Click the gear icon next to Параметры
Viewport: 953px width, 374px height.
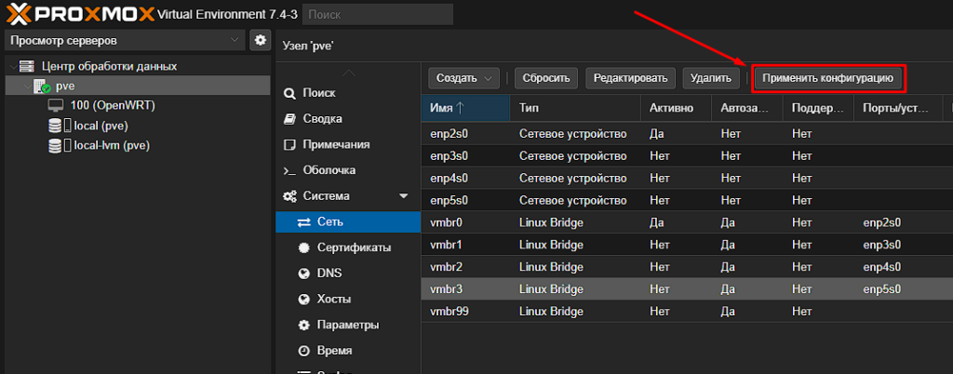click(x=304, y=326)
